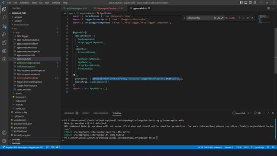Viewport: 277px width, 156px height.
Task: Open the File menu
Action: tap(9, 3)
